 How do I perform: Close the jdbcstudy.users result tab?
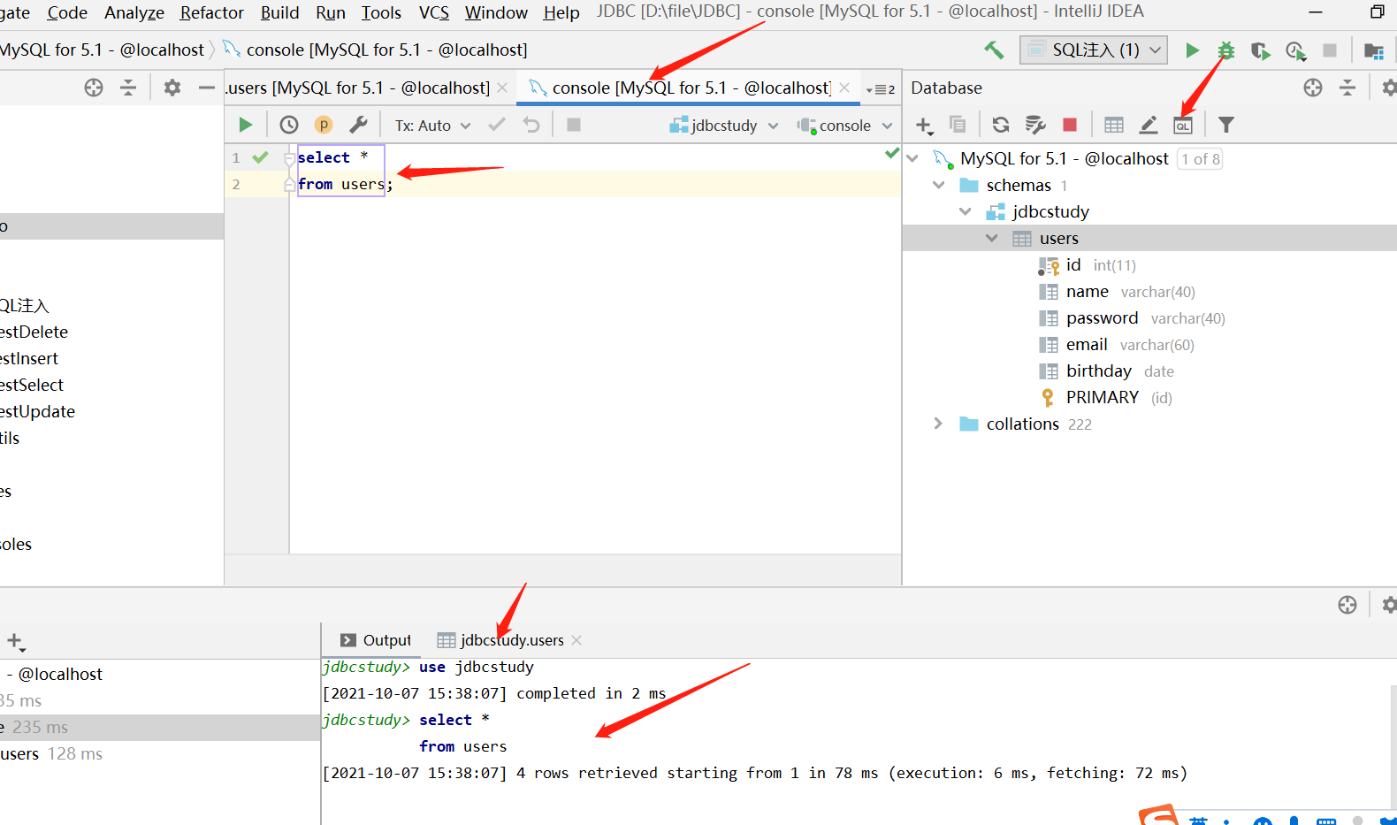[576, 640]
